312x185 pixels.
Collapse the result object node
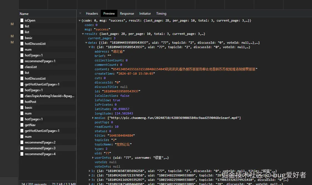click(x=83, y=34)
